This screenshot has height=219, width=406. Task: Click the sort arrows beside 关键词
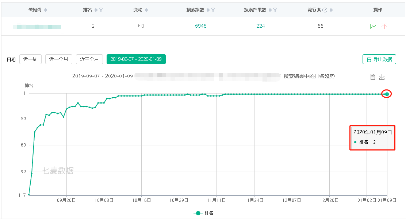pos(46,9)
